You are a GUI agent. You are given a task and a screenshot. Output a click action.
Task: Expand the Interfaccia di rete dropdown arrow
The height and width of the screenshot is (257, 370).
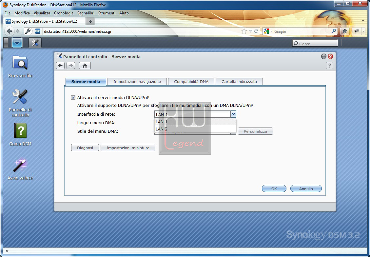coord(233,114)
